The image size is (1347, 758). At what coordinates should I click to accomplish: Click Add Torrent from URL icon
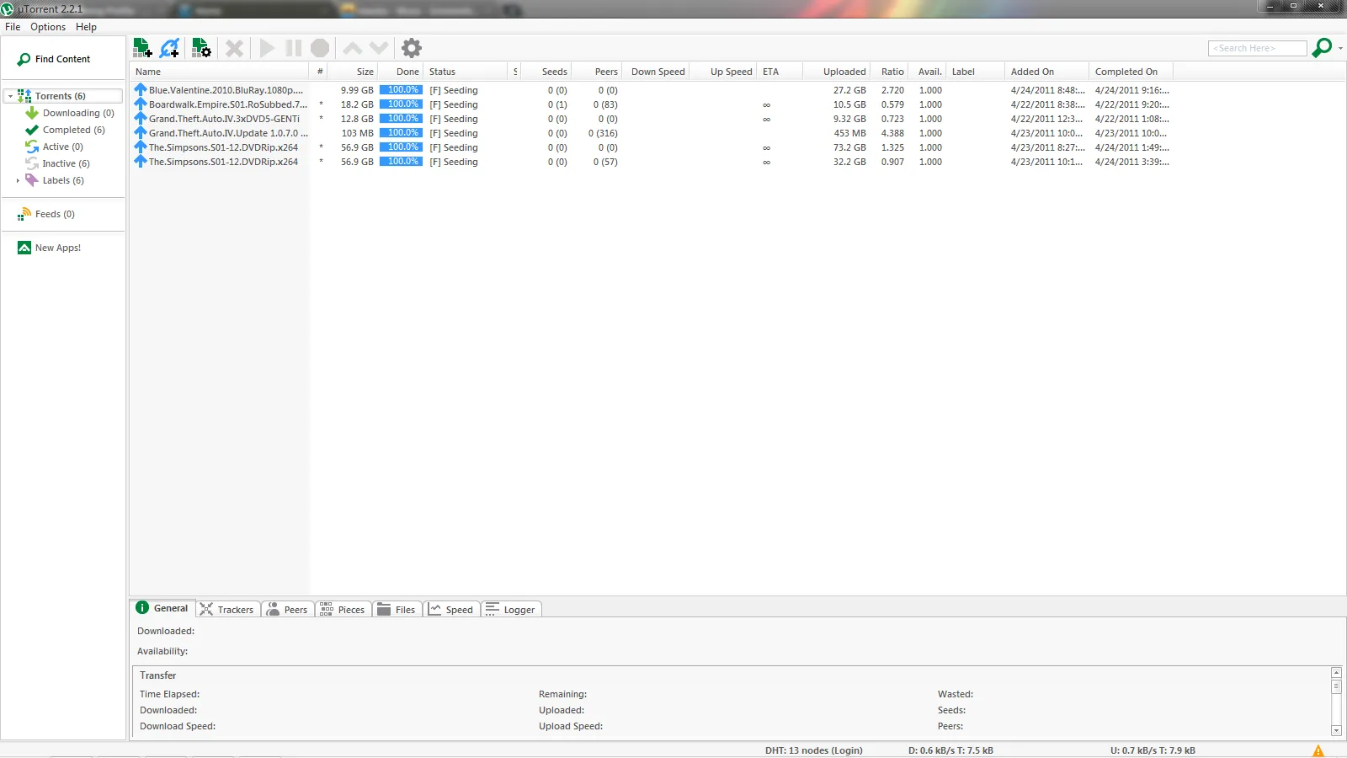point(170,48)
